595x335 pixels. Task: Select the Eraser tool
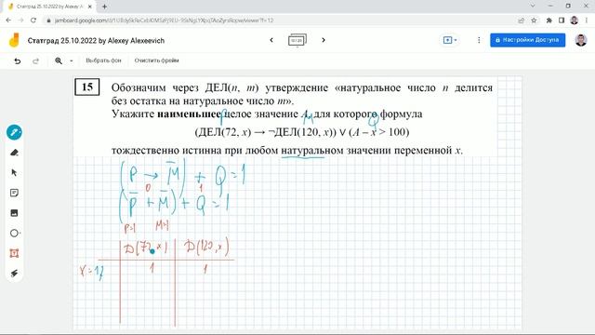point(14,153)
